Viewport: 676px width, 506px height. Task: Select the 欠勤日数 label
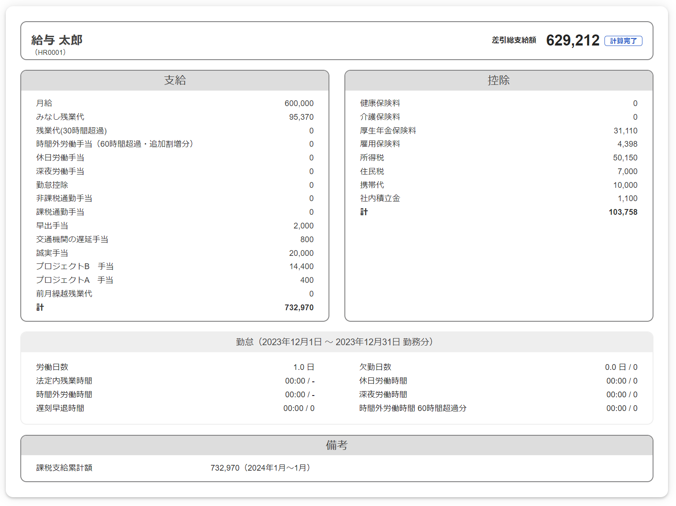(x=375, y=367)
